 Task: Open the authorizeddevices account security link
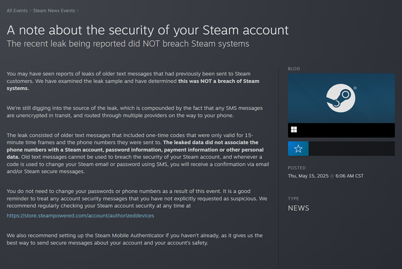[80, 216]
